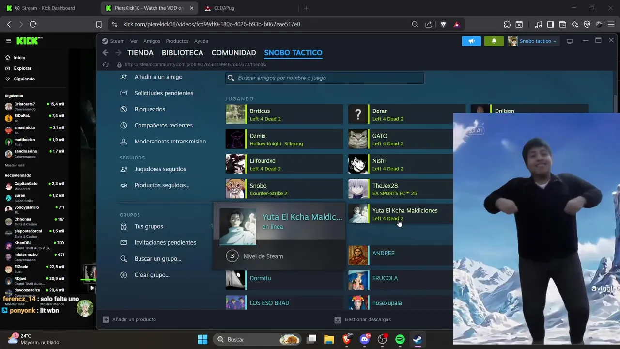Open the weather widget 24°C
Image resolution: width=620 pixels, height=349 pixels.
point(34,339)
